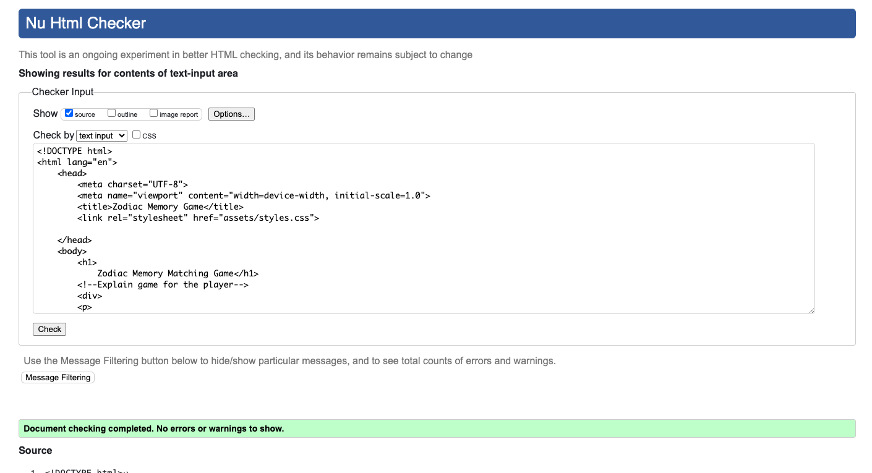Click the '<meta charset="UTF-8">' line
Screen dimensions: 872x473
(133, 184)
